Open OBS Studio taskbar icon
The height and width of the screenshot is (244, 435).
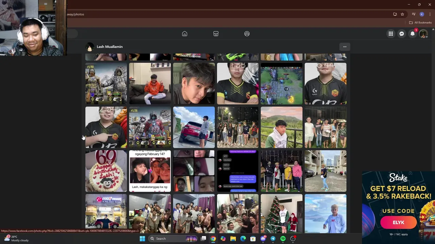click(x=293, y=239)
